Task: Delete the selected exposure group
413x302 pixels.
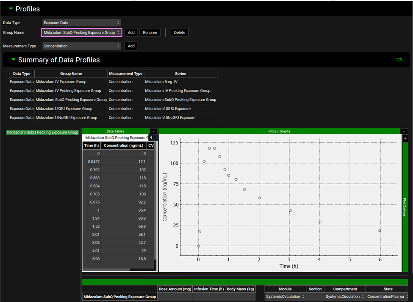Action: coord(180,33)
